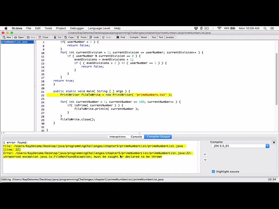
Task: Click the Undo toolbar button
Action: 94,37
